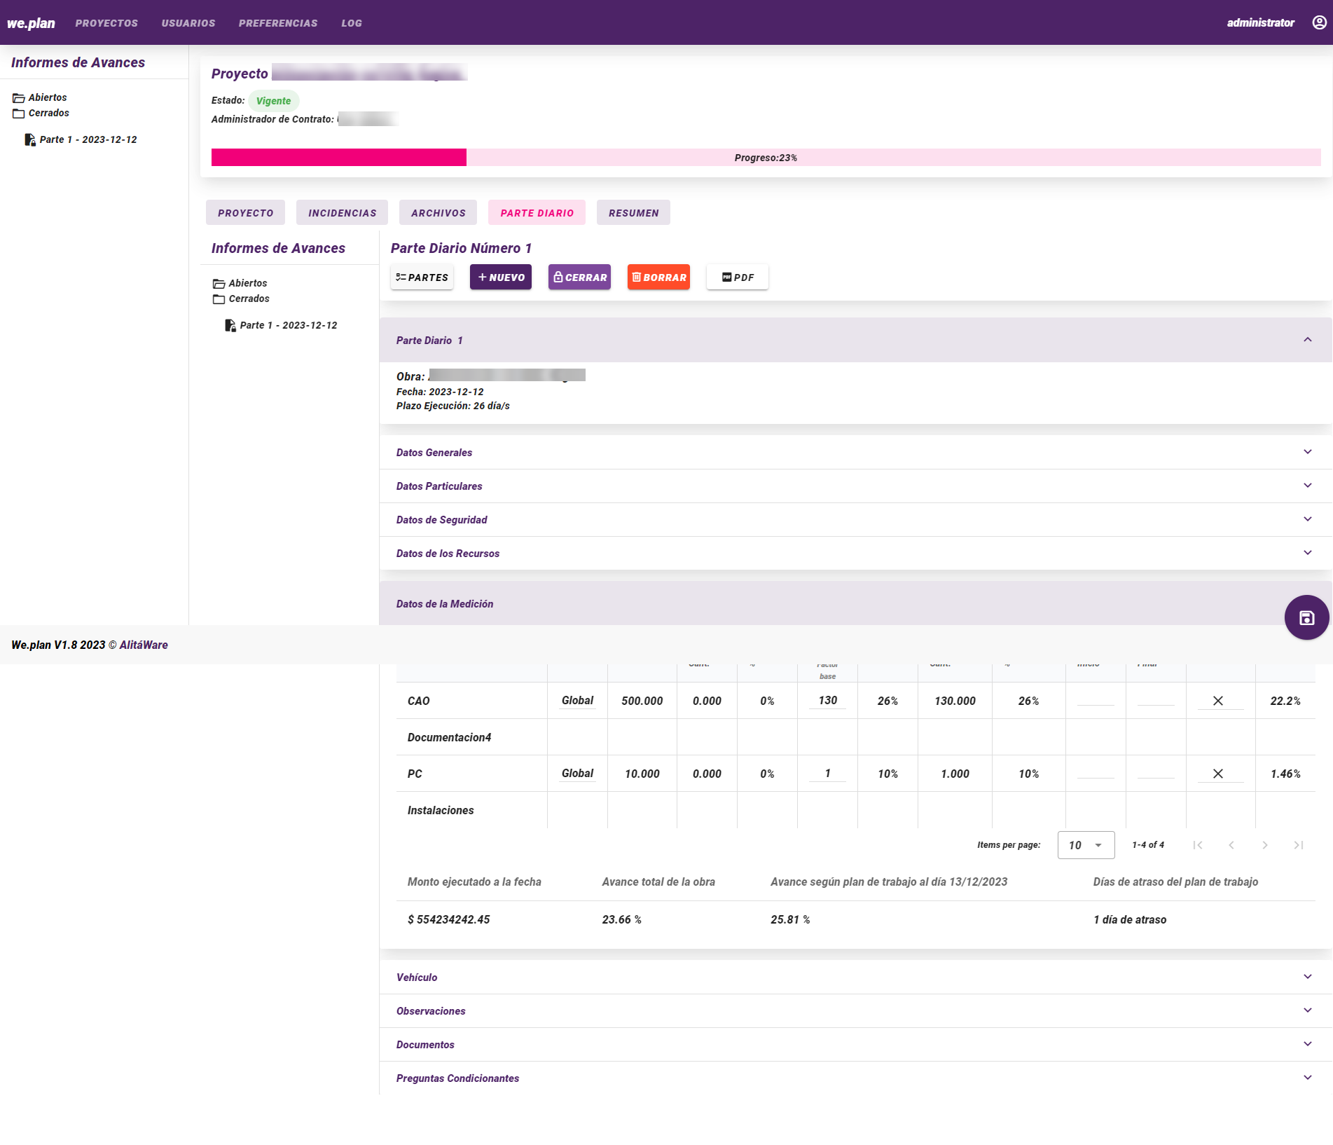Click the document icon of Parte 1 in left sidebar

(x=30, y=139)
